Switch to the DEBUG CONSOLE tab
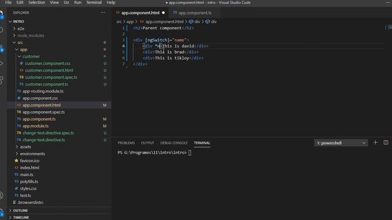The height and width of the screenshot is (220, 392). (174, 143)
